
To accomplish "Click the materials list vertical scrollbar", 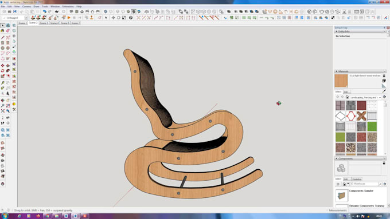I will (x=385, y=128).
